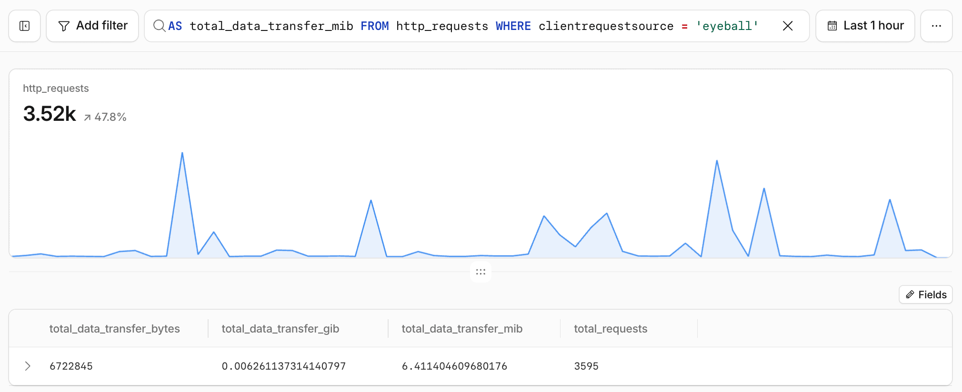Open the three-dots more options menu
This screenshot has height=392, width=962.
click(936, 26)
